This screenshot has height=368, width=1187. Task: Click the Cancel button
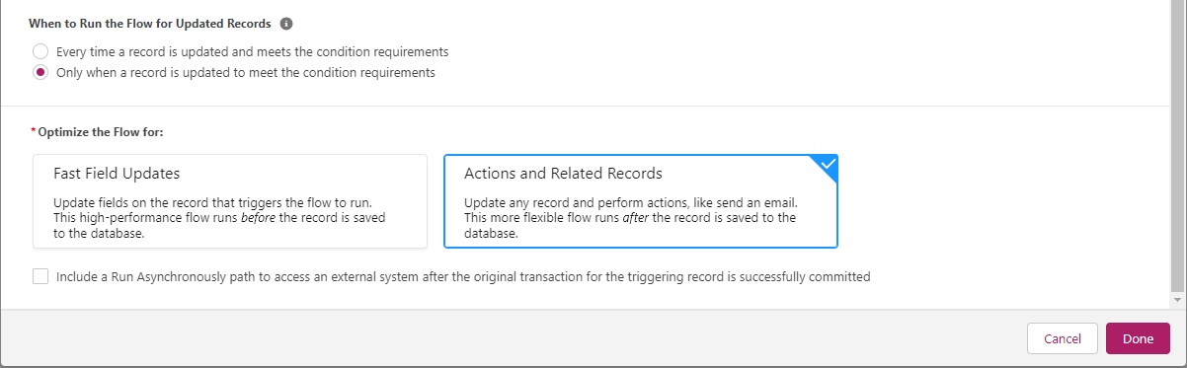pos(1063,338)
